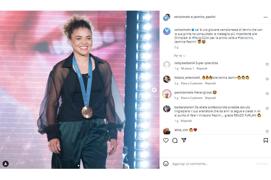Click the Aggiungi un commento field
The height and width of the screenshot is (180, 271).
pos(213,164)
